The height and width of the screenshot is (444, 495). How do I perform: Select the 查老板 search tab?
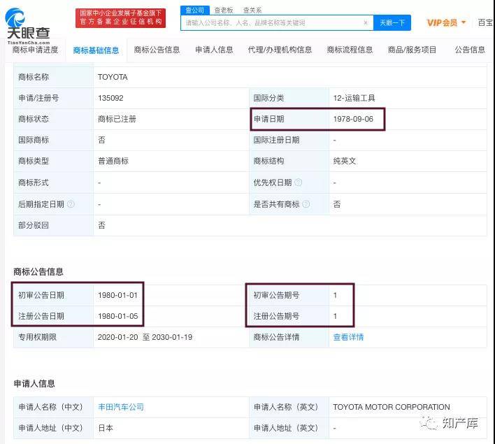224,10
